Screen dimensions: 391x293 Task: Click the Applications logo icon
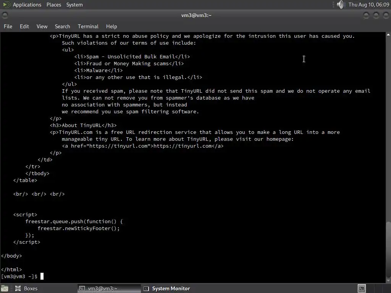[x=6, y=5]
